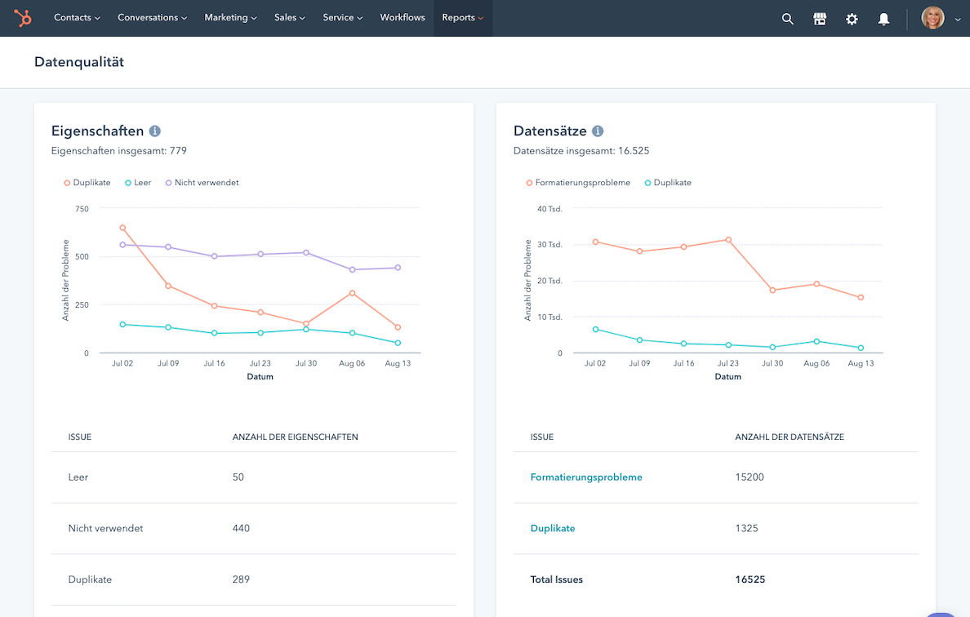
Task: Click Jul 23 peak point on Formatierungsprobleme line
Action: click(x=727, y=240)
